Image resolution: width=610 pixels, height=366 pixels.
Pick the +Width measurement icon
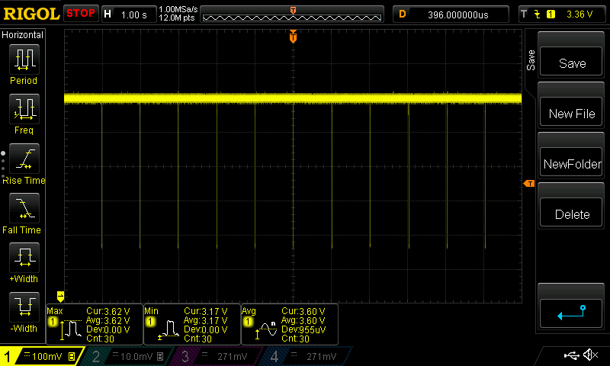click(24, 258)
